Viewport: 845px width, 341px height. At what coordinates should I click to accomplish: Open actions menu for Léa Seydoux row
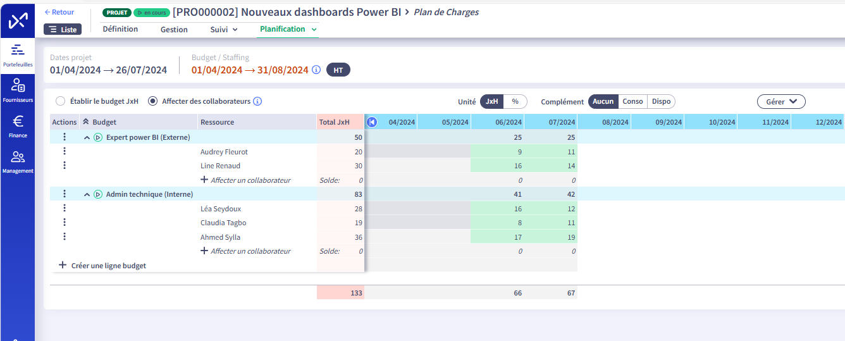pos(65,208)
